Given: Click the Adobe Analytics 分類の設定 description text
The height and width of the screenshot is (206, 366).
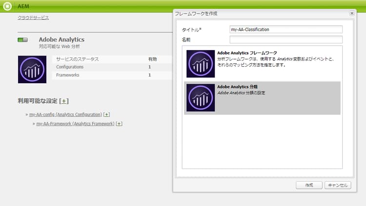Looking at the screenshot, I should pyautogui.click(x=241, y=93).
